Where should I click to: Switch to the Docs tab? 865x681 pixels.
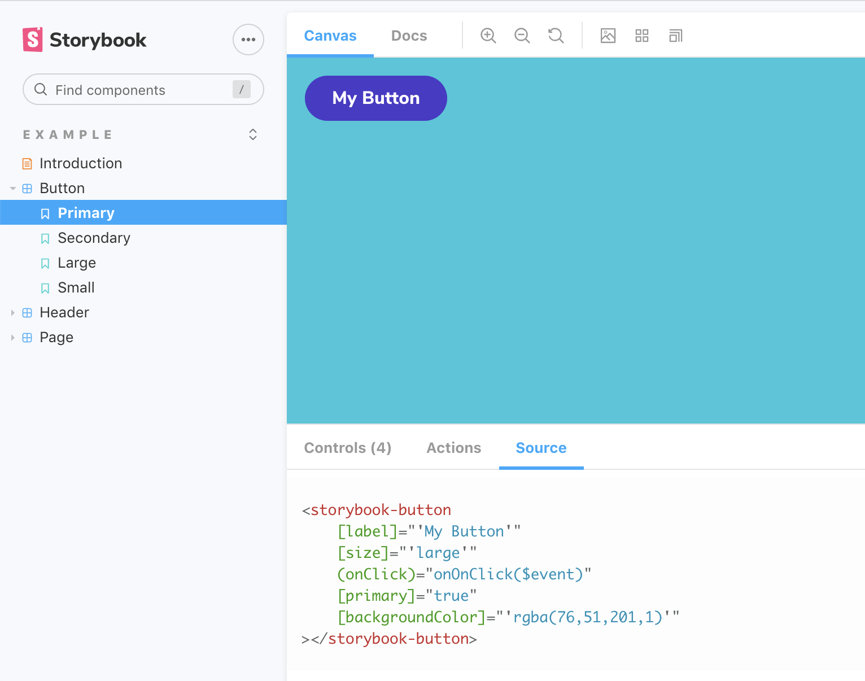pyautogui.click(x=409, y=36)
